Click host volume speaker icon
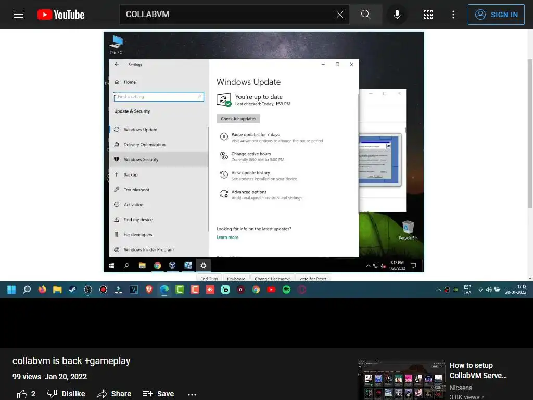 (x=489, y=290)
